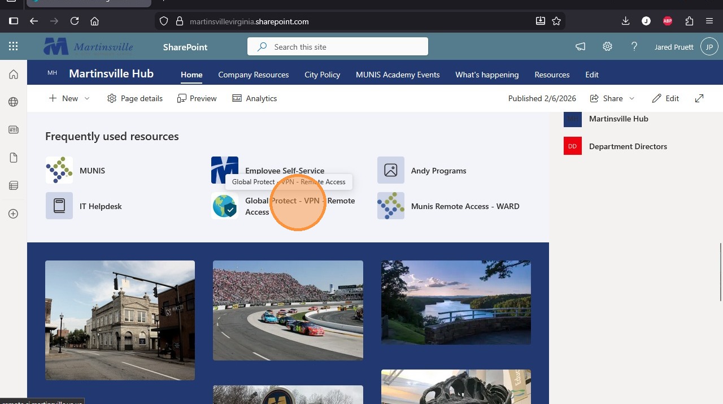Open Firefox downloads arrow icon

625,21
